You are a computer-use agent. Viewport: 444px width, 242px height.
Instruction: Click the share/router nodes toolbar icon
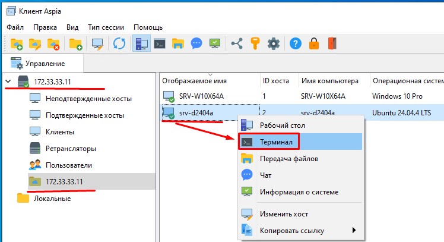click(237, 43)
